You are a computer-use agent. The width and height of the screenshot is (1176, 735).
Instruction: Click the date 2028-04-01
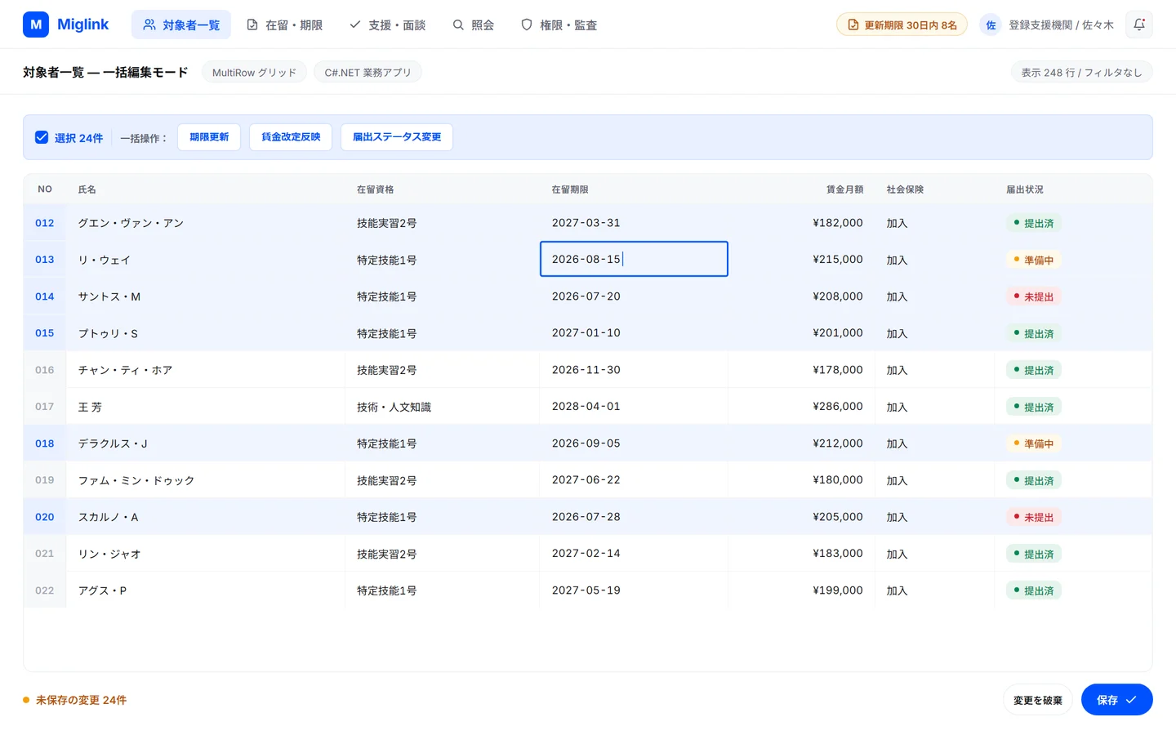[x=586, y=407]
